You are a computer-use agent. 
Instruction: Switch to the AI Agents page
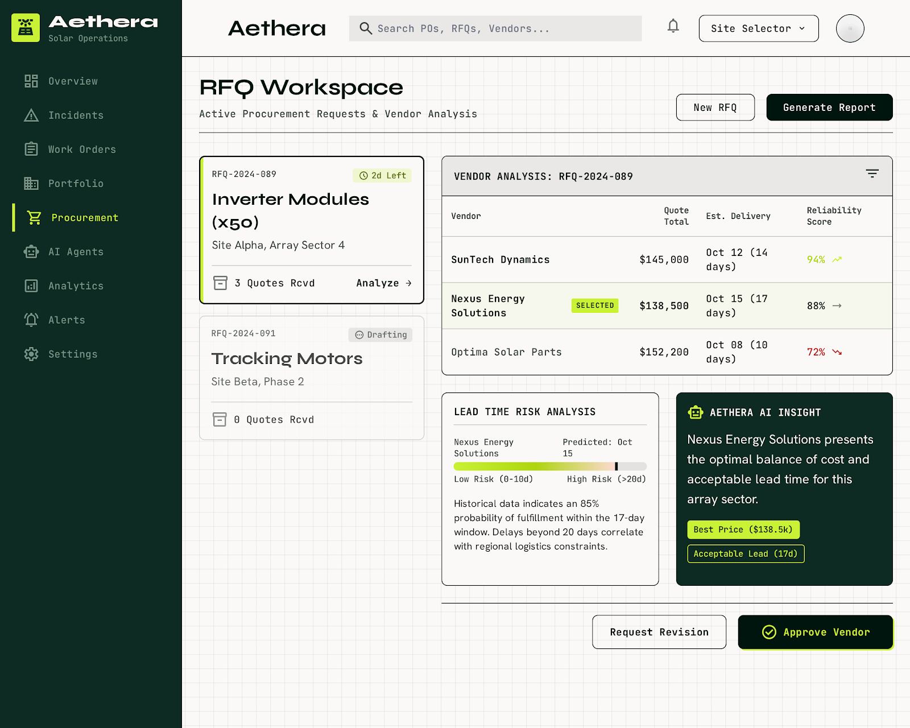point(91,252)
